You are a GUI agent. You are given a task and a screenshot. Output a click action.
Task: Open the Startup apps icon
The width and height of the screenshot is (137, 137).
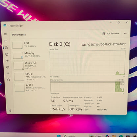pyautogui.click(x=7, y=61)
